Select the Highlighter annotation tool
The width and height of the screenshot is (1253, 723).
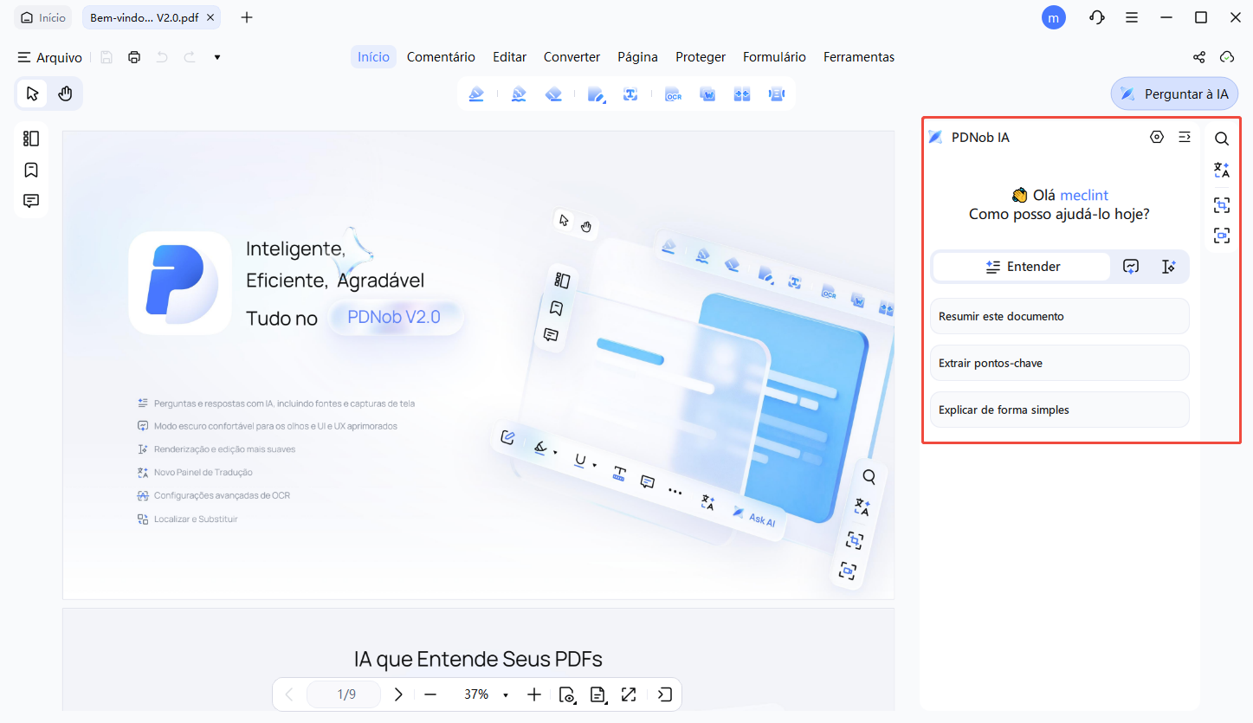pos(476,94)
